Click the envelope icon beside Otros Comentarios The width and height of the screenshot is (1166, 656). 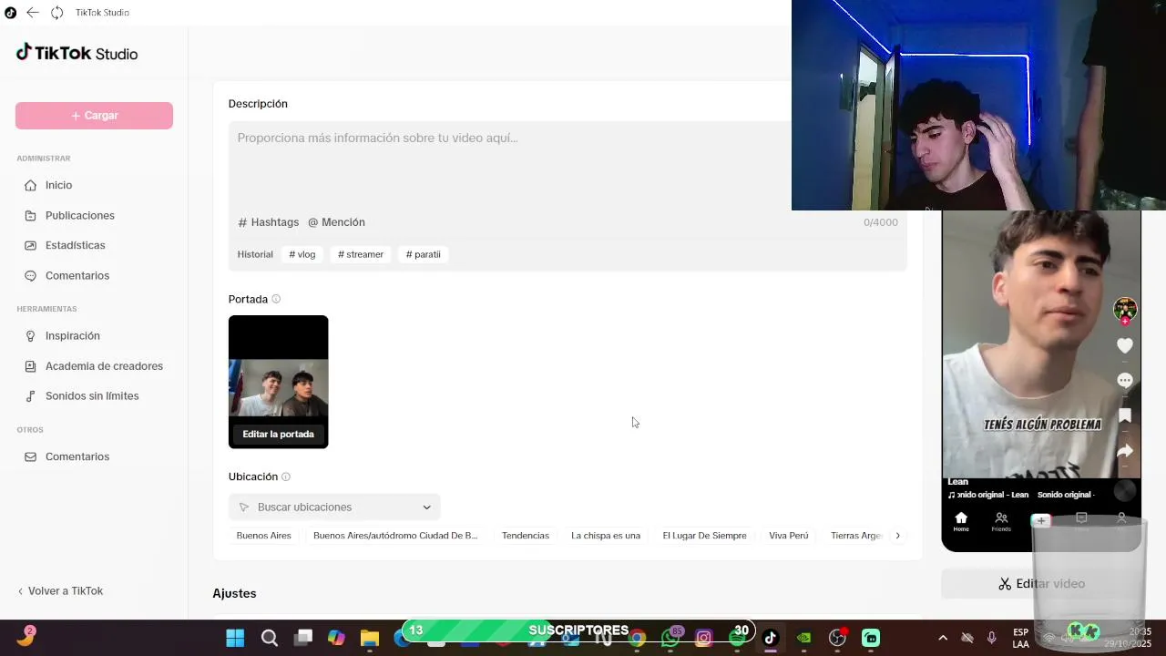click(x=31, y=456)
